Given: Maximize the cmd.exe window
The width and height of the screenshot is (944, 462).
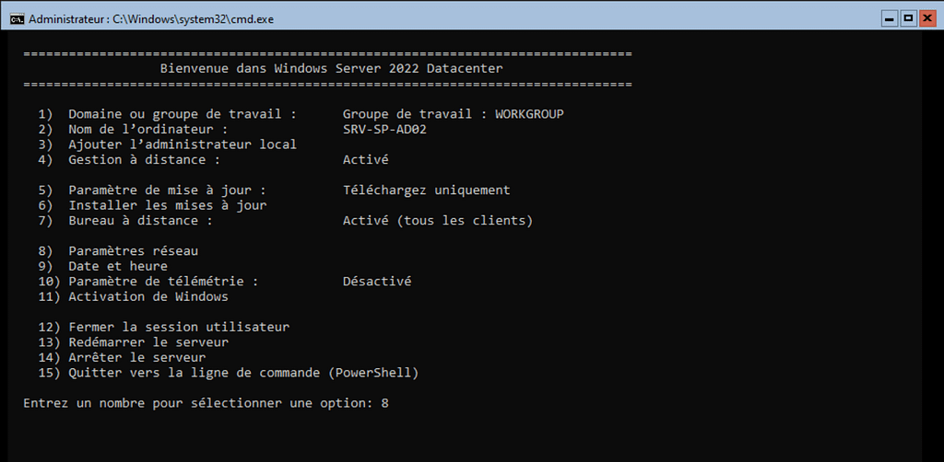Looking at the screenshot, I should point(908,17).
